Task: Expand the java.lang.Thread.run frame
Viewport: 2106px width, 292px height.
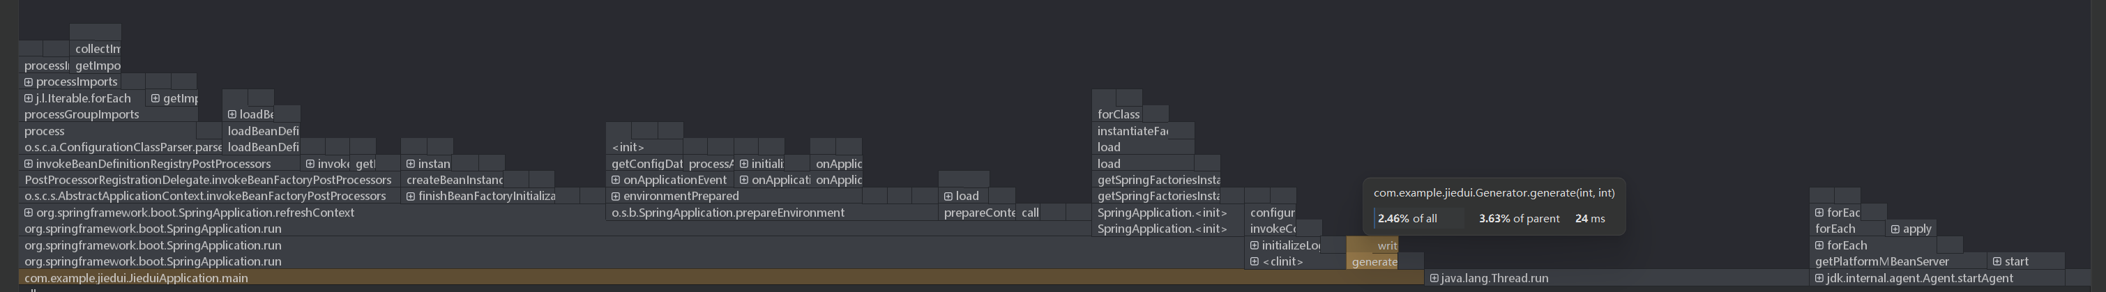Action: [x=1433, y=278]
